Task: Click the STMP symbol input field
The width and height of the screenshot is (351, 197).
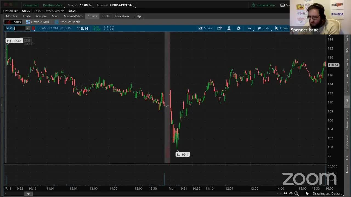Action: point(16,28)
